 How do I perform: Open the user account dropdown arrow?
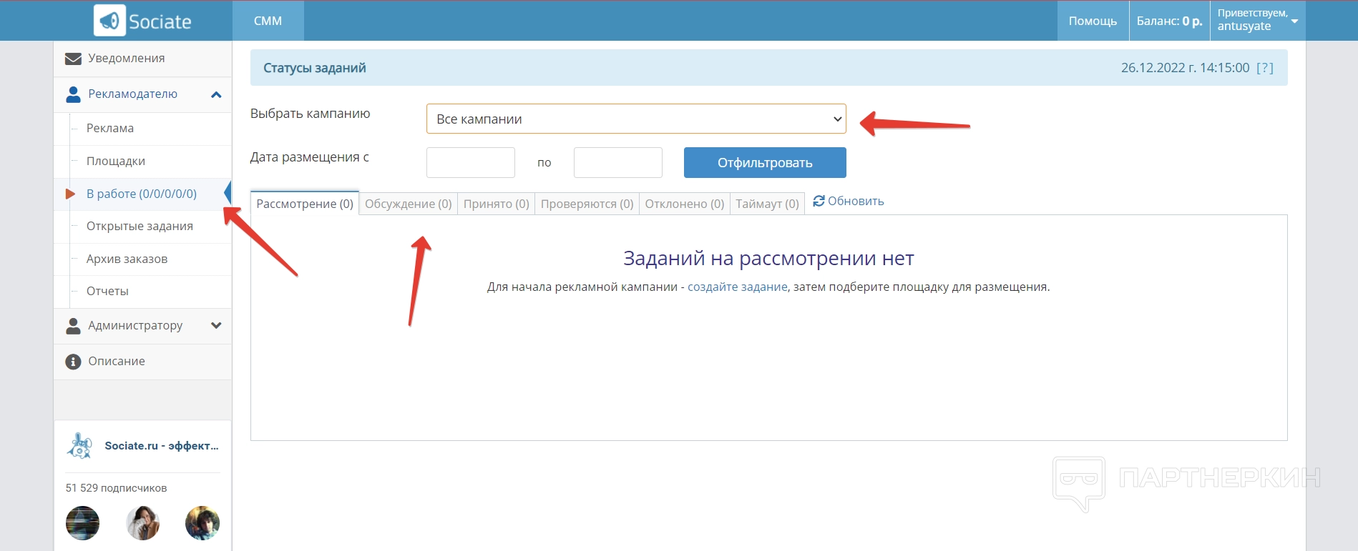pyautogui.click(x=1294, y=21)
